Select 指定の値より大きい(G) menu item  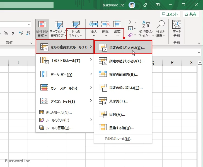coord(123,48)
